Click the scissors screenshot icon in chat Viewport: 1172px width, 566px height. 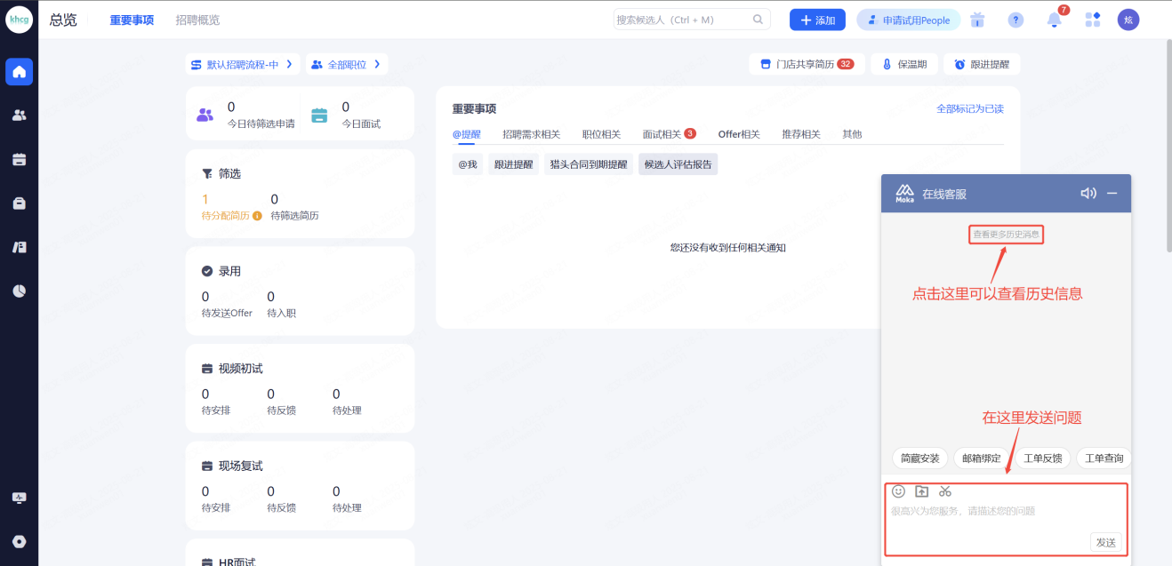point(945,491)
